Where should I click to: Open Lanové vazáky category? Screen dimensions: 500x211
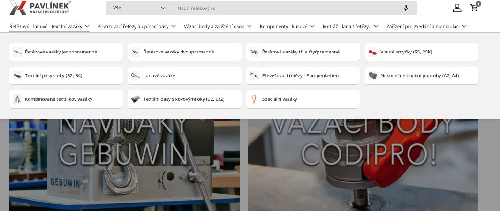point(185,75)
